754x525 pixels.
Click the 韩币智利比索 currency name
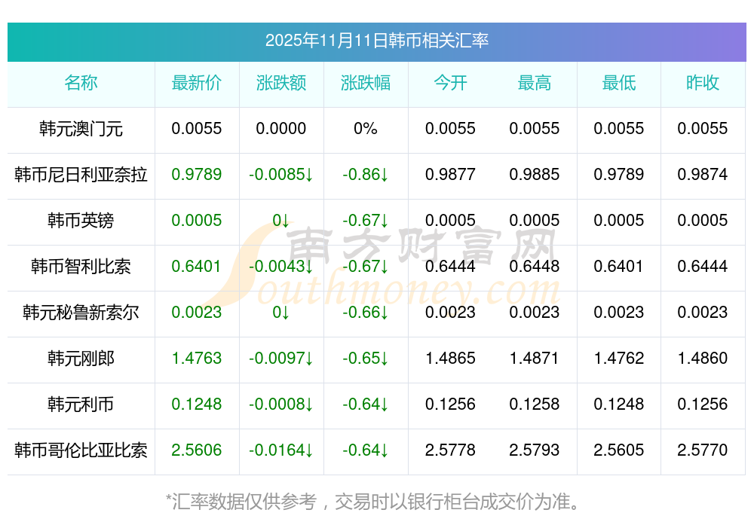click(81, 267)
